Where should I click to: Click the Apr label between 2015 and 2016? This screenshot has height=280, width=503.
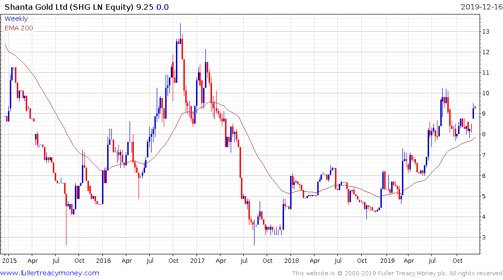[33, 260]
